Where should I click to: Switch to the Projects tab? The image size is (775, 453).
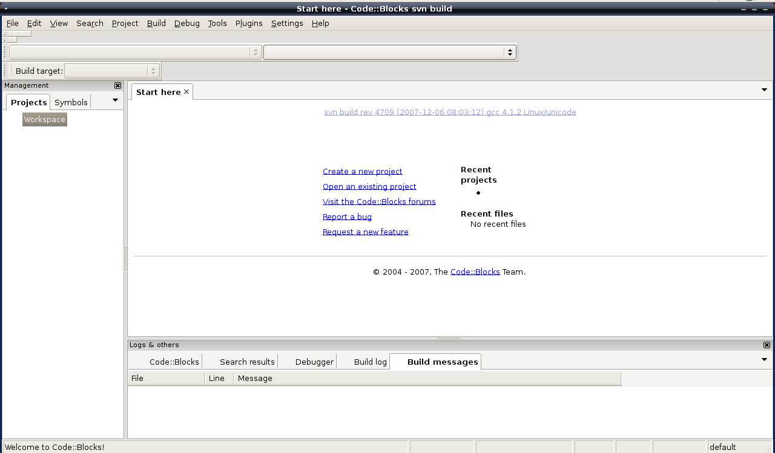tap(28, 102)
